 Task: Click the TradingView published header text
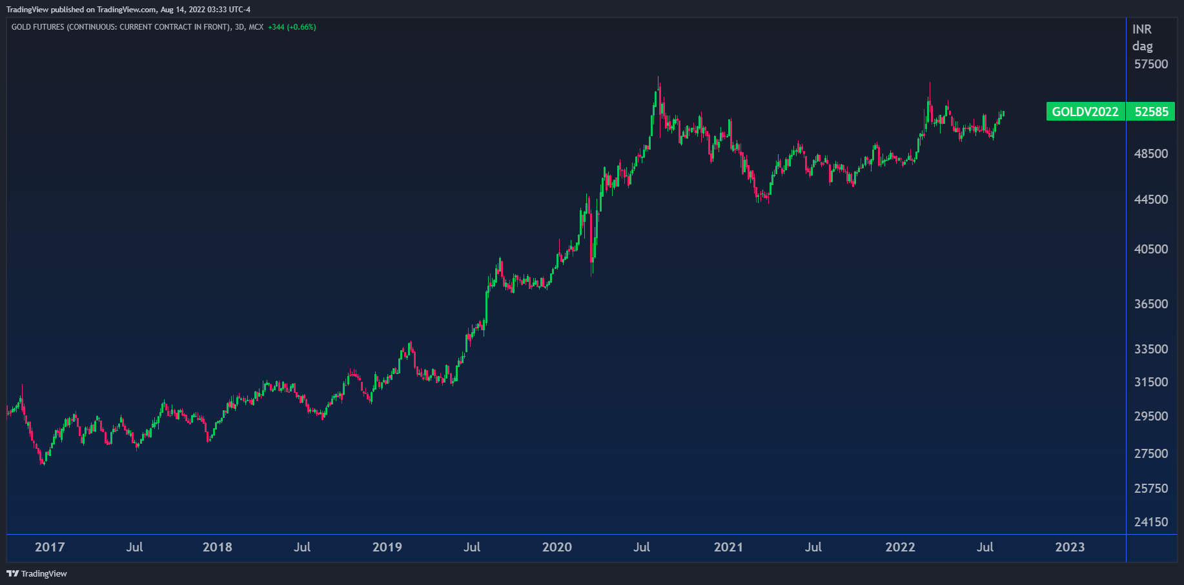pos(128,9)
